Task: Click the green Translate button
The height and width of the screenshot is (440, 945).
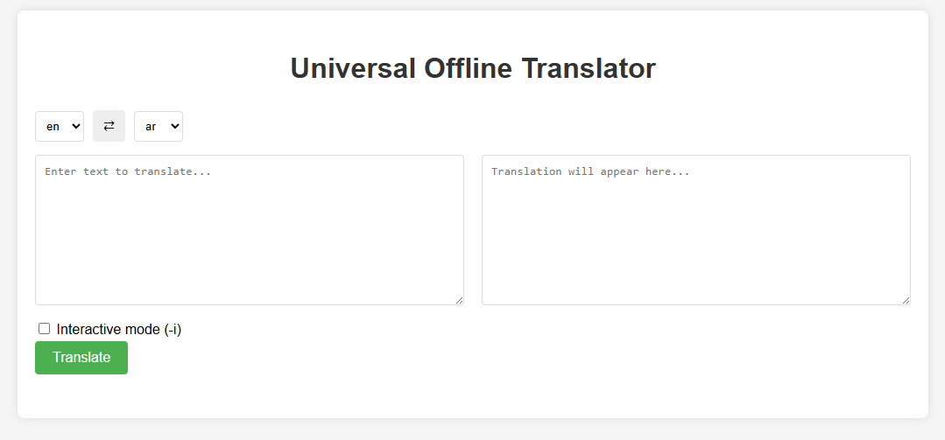Action: (81, 358)
